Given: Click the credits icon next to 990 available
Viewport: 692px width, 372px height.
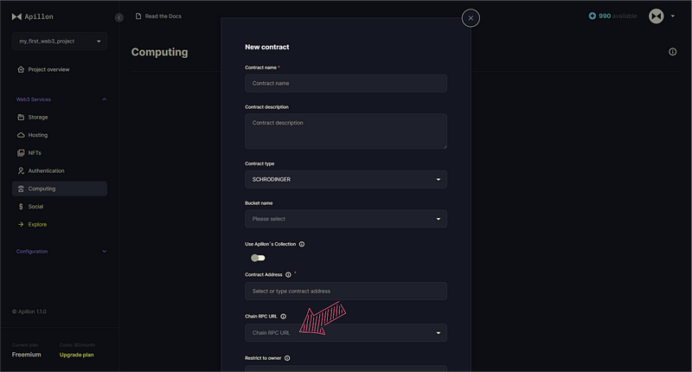Looking at the screenshot, I should click(593, 16).
